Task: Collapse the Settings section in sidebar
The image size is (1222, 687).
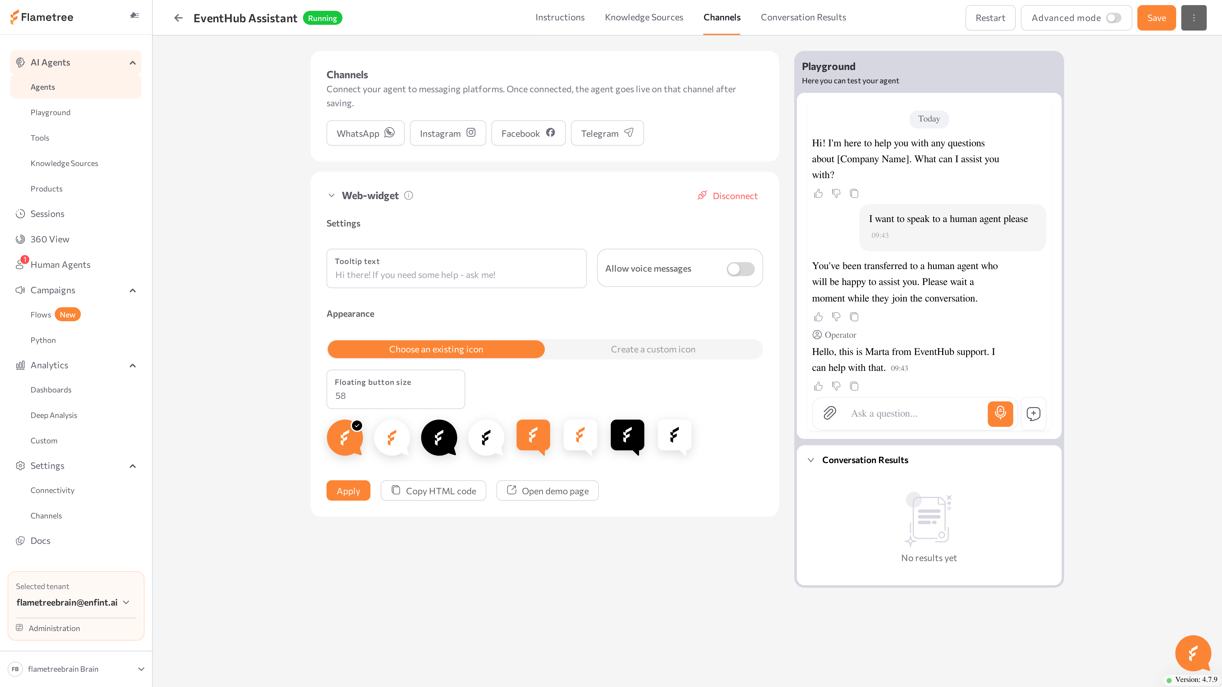Action: click(x=132, y=466)
